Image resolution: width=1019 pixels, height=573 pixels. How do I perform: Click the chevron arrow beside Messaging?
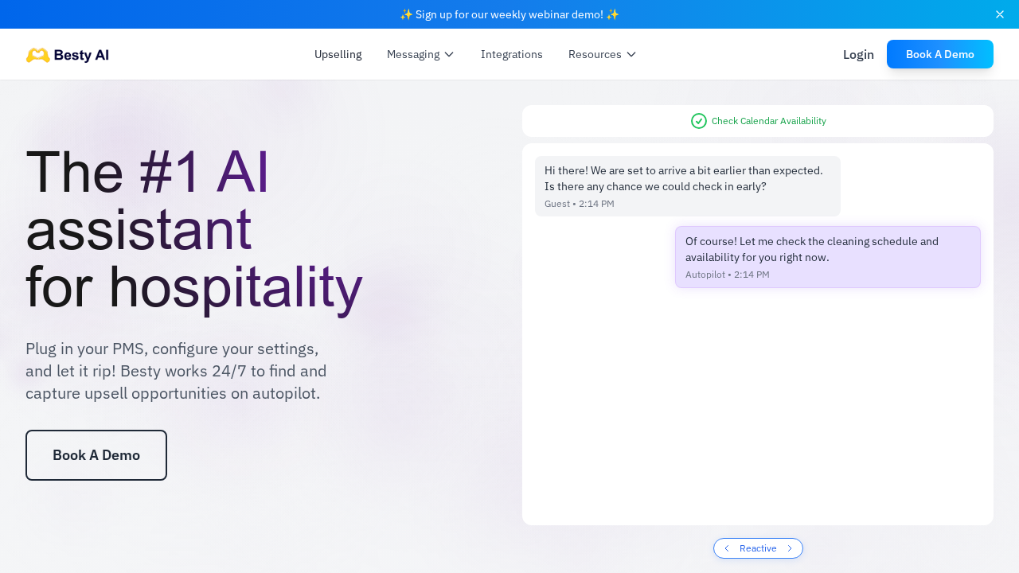pos(449,54)
